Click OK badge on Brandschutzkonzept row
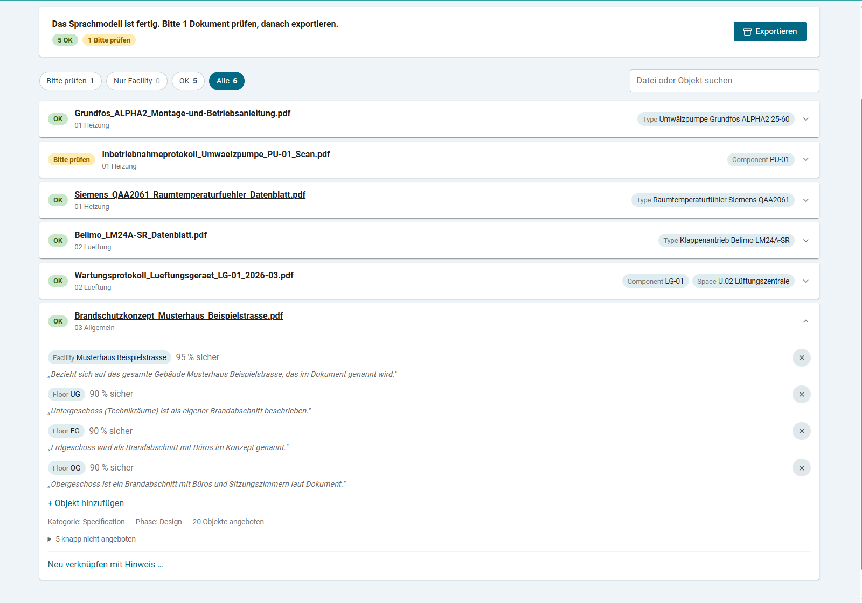This screenshot has width=862, height=603. [58, 321]
